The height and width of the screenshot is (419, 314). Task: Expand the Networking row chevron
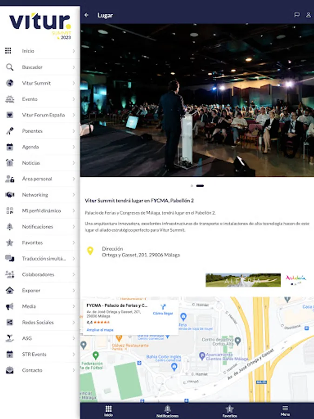pyautogui.click(x=73, y=195)
